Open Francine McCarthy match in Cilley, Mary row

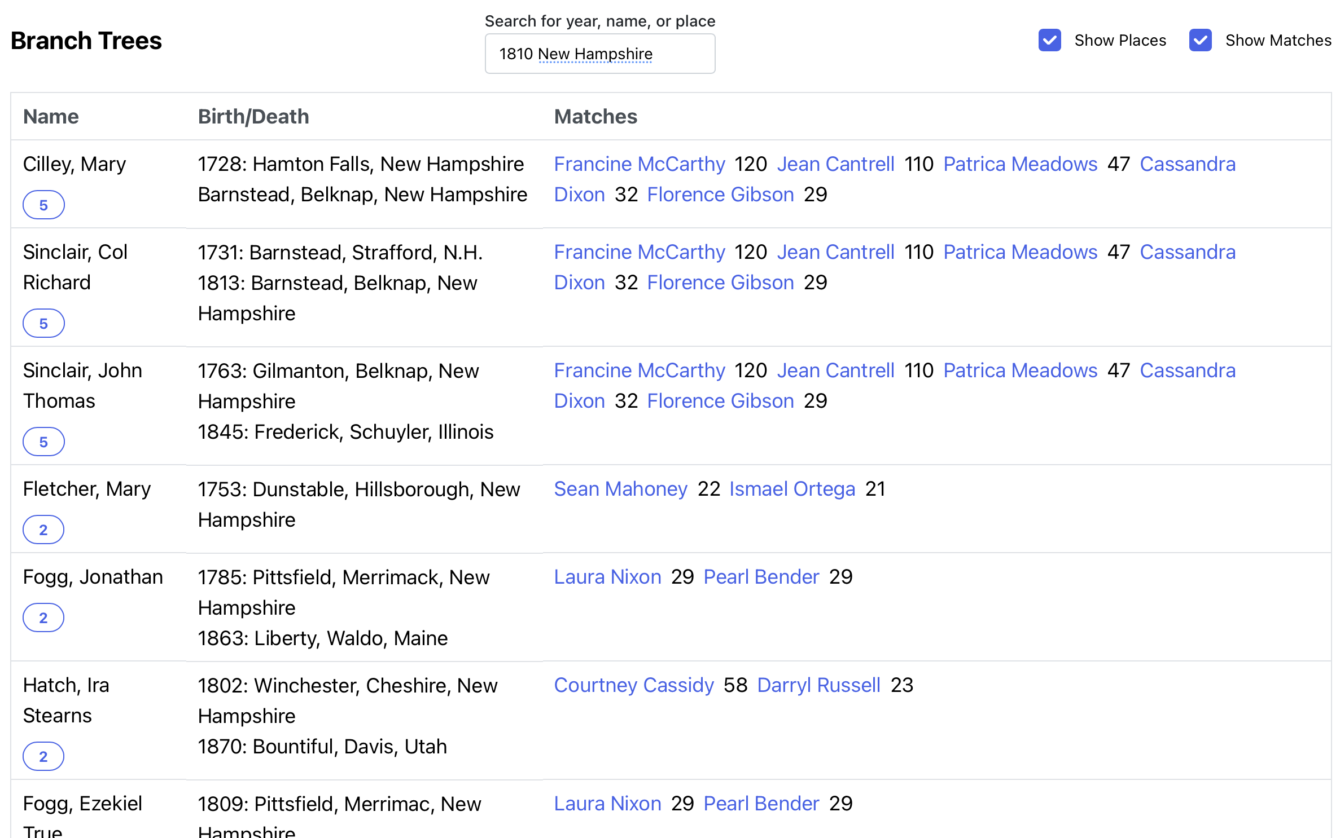pos(639,164)
